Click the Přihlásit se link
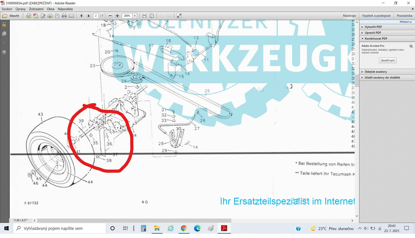This screenshot has width=415, height=238. tap(406, 22)
